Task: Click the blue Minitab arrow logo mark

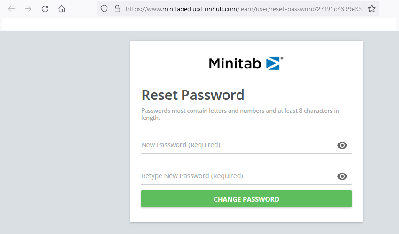Action: pos(273,63)
